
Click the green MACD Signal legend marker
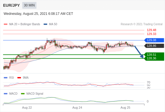pyautogui.click(x=23, y=94)
